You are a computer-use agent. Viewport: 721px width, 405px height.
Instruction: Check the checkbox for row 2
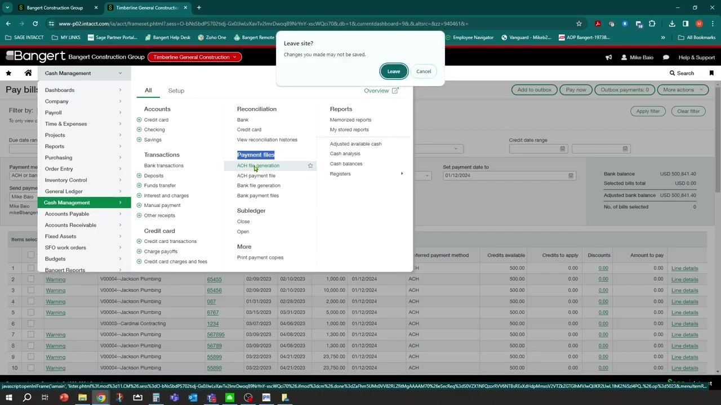click(31, 279)
